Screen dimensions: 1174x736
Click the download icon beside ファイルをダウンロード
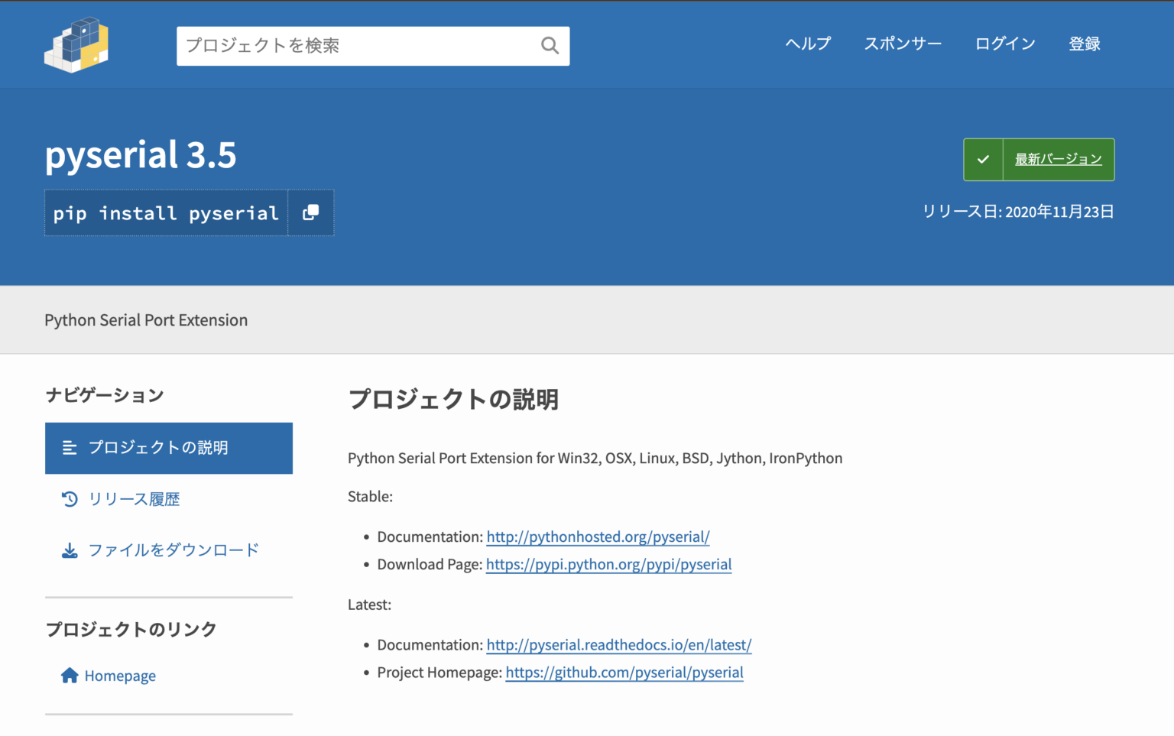pos(70,550)
